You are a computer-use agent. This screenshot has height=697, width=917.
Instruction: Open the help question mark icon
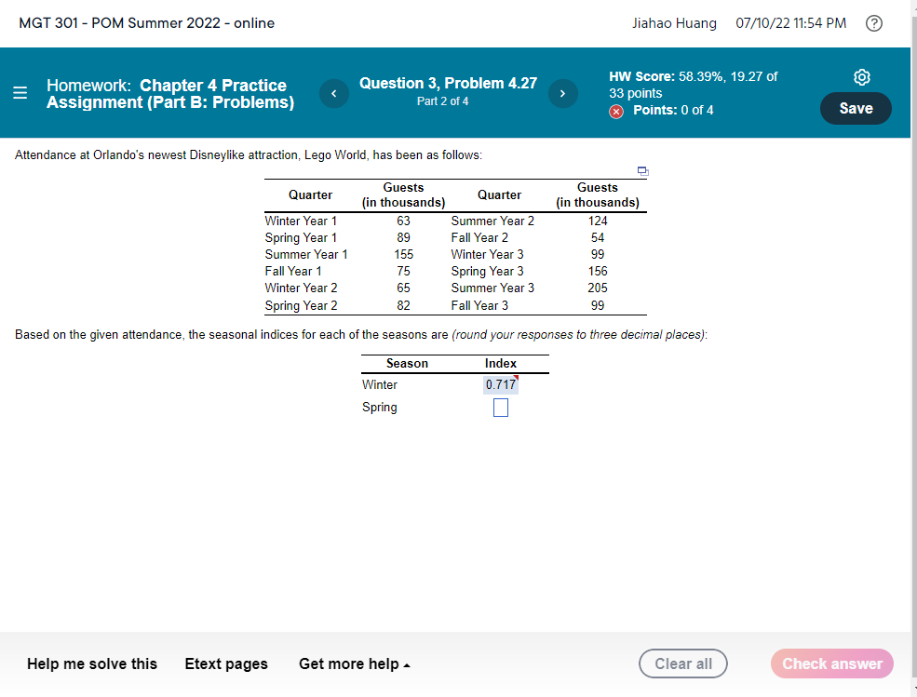(873, 23)
